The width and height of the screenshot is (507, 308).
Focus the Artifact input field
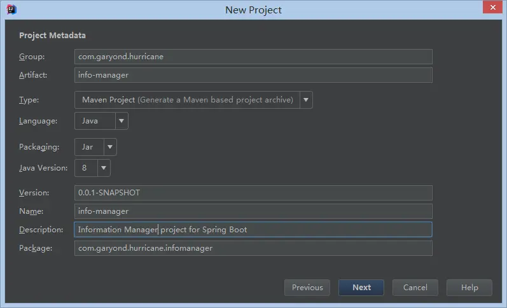(x=253, y=75)
